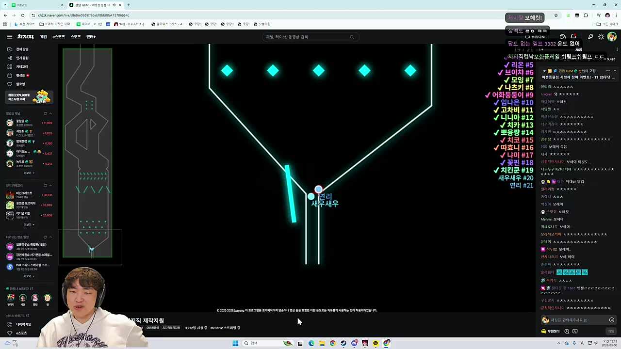The height and width of the screenshot is (349, 621).
Task: Expand 더보기 under the following channels list
Action: [x=29, y=173]
